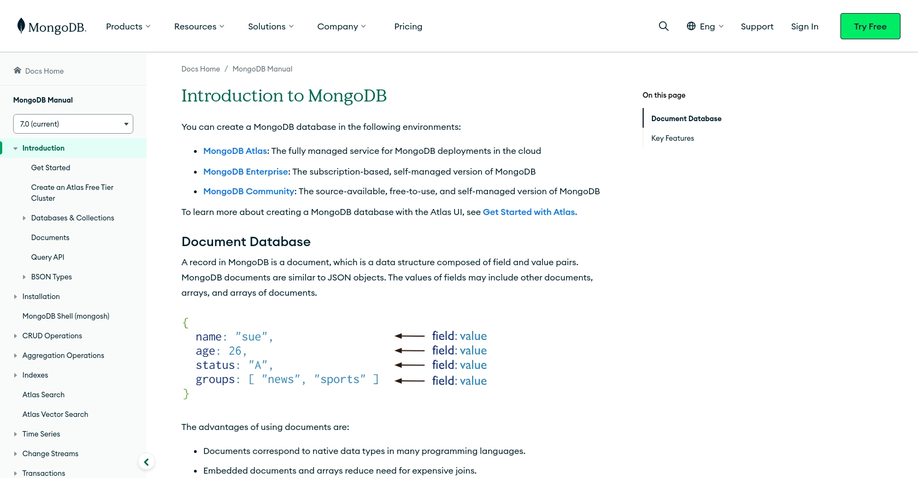This screenshot has height=478, width=918.
Task: Open the MongoDB Enterprise link
Action: [x=245, y=171]
